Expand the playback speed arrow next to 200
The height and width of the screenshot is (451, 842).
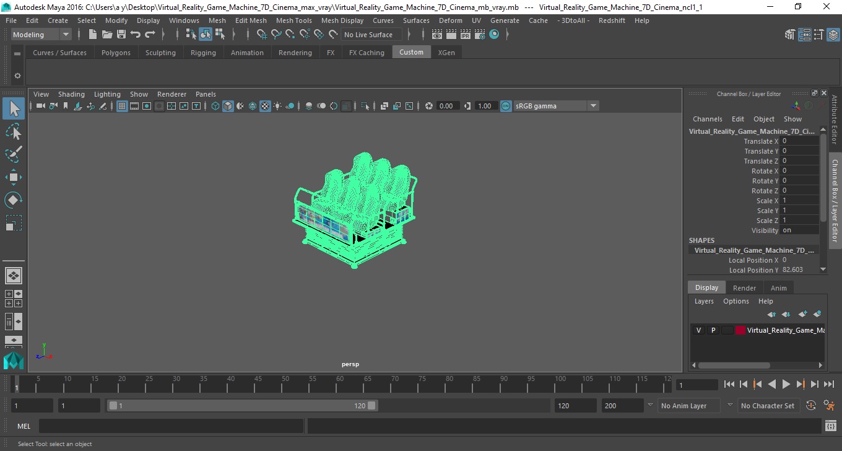[x=650, y=405]
